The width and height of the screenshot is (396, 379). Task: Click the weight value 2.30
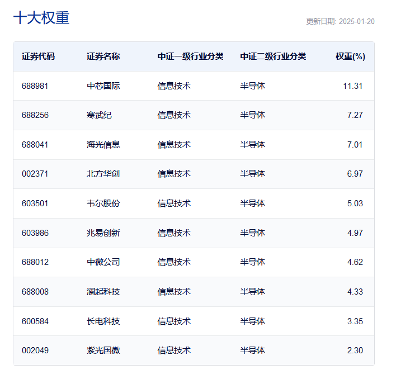point(355,350)
